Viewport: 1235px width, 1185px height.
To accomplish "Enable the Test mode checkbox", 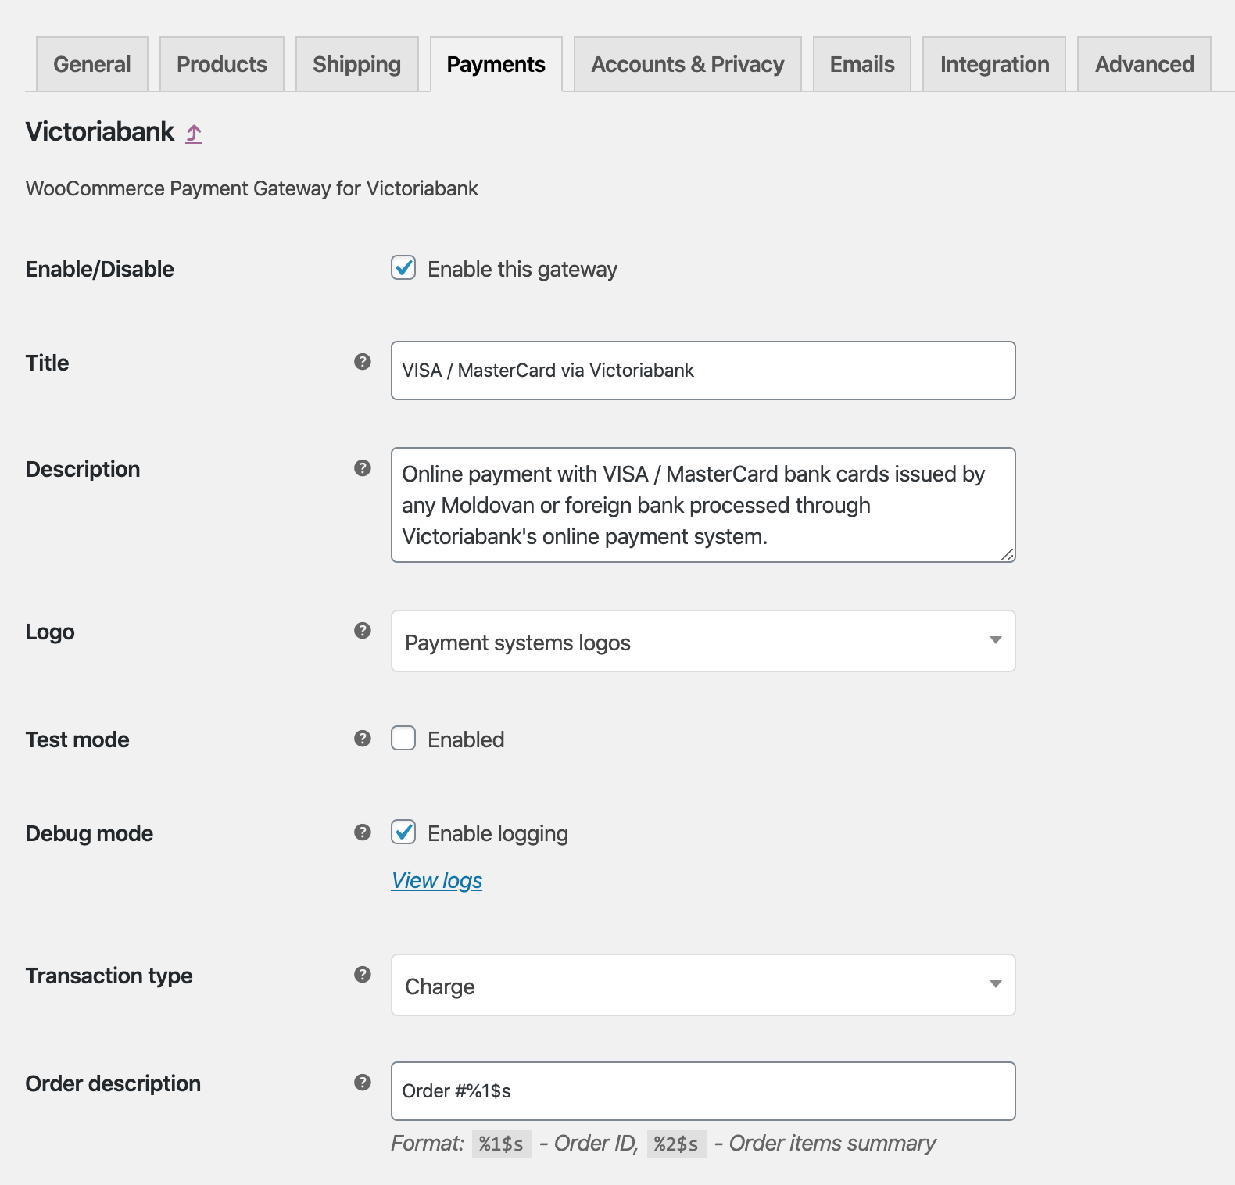I will tap(403, 739).
